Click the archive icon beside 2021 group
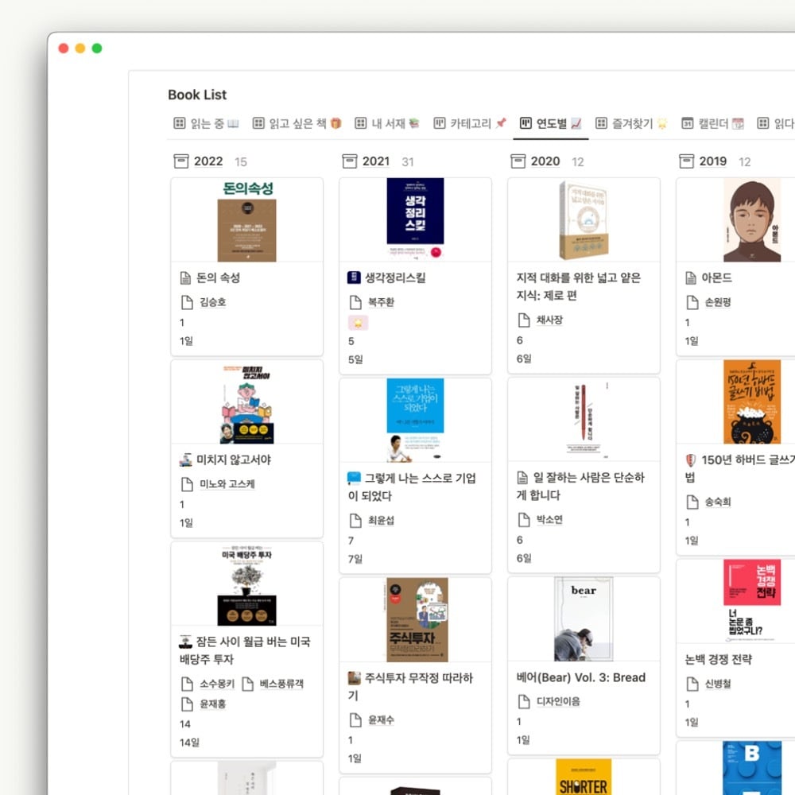Screen dimensions: 795x795 tap(349, 161)
